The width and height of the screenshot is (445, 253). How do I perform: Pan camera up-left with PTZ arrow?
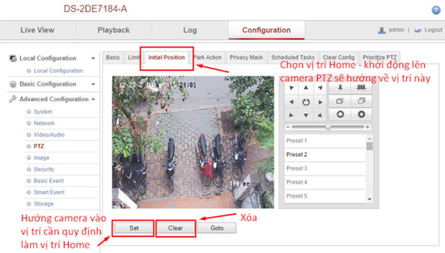[x=291, y=88]
